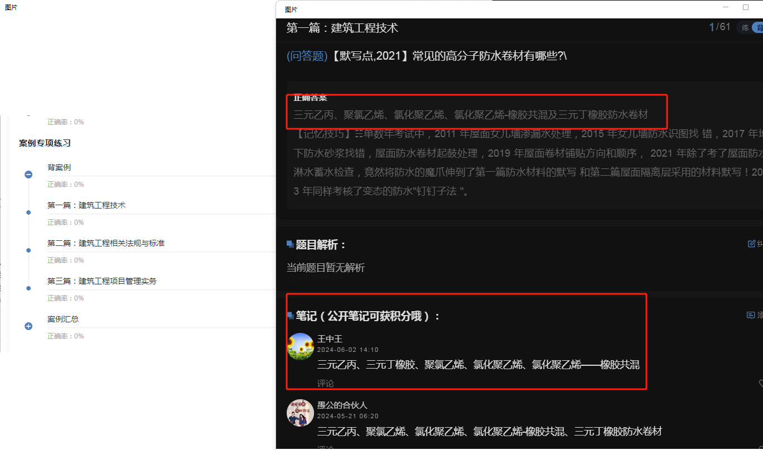The image size is (763, 450).
Task: Click the timeline dot beside 第二篇 in the left list
Action: (28, 250)
